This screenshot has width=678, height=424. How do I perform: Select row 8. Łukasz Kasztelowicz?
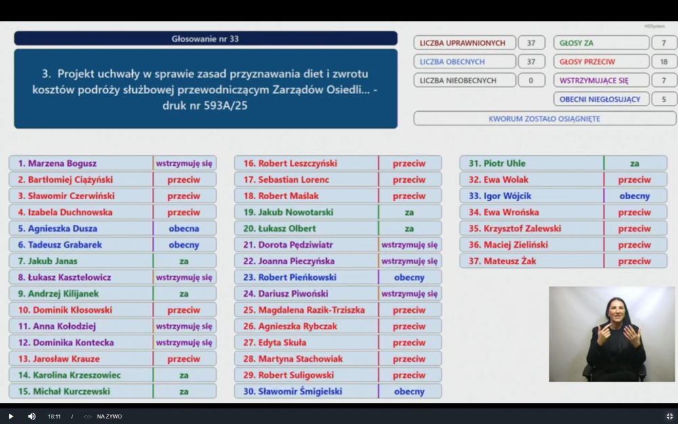tap(113, 277)
